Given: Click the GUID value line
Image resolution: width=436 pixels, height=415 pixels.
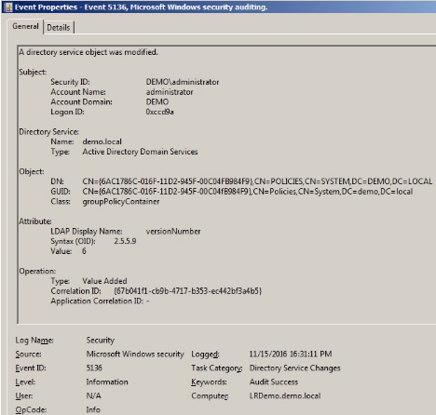Looking at the screenshot, I should (248, 192).
